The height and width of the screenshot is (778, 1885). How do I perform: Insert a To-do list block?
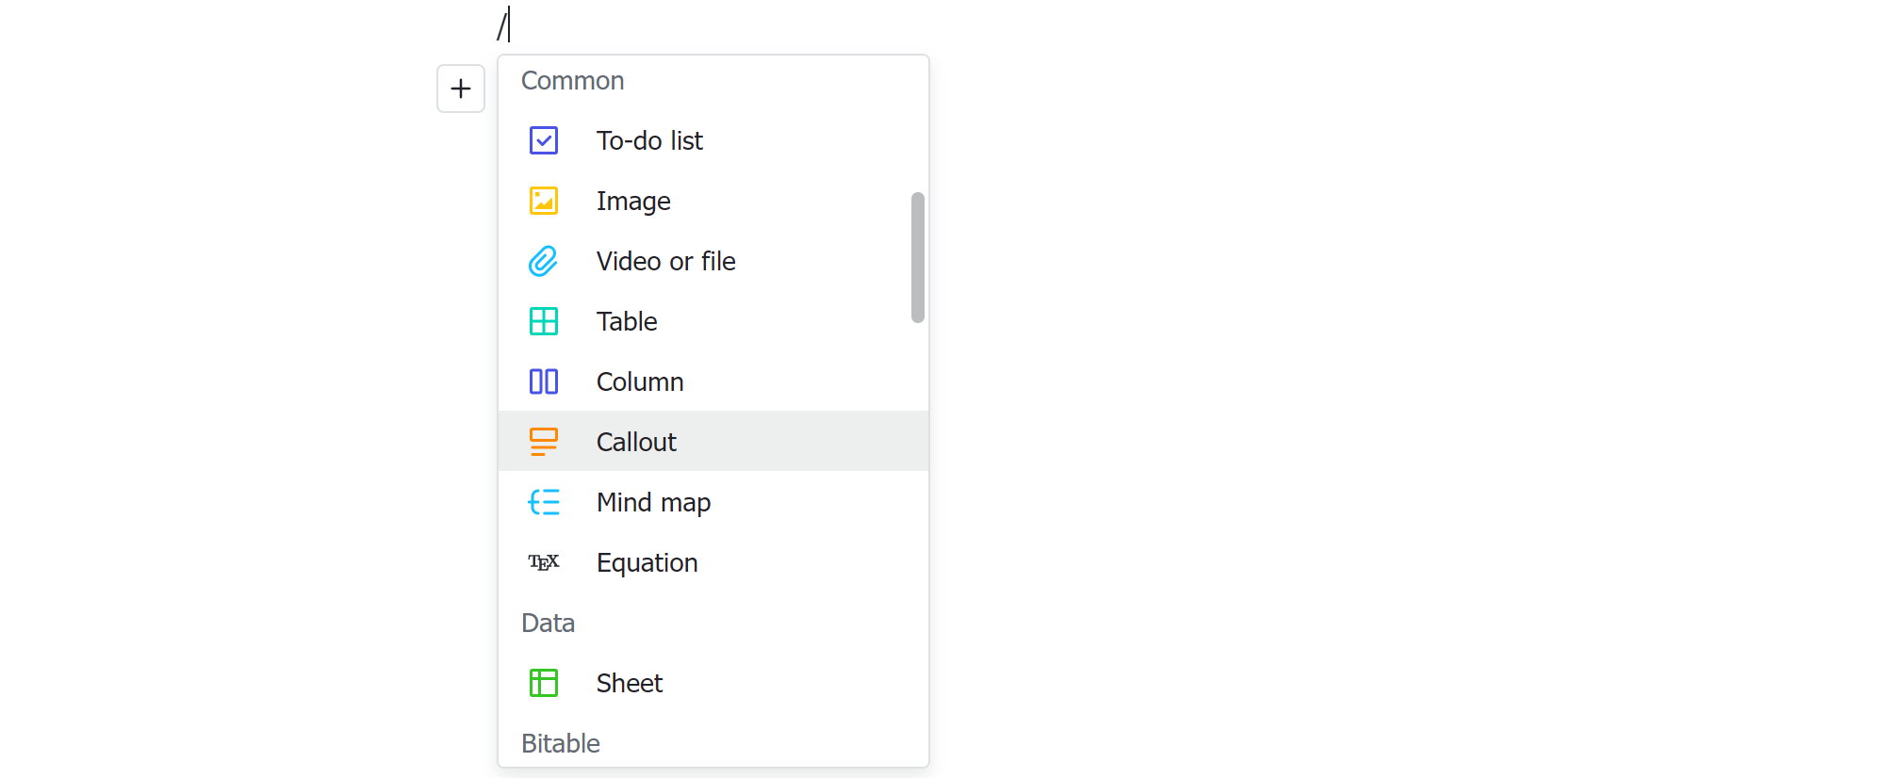(649, 139)
